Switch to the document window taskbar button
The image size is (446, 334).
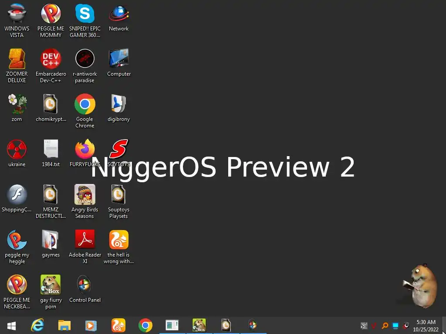click(172, 325)
